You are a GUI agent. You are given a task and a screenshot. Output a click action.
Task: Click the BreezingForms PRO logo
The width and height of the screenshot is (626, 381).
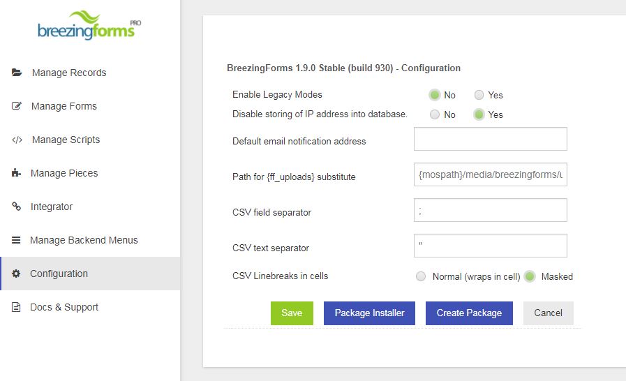[89, 26]
